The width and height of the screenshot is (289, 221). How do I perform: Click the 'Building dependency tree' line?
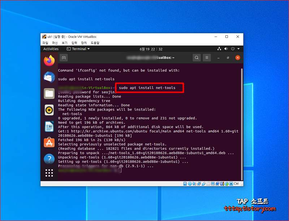pyautogui.click(x=84, y=101)
